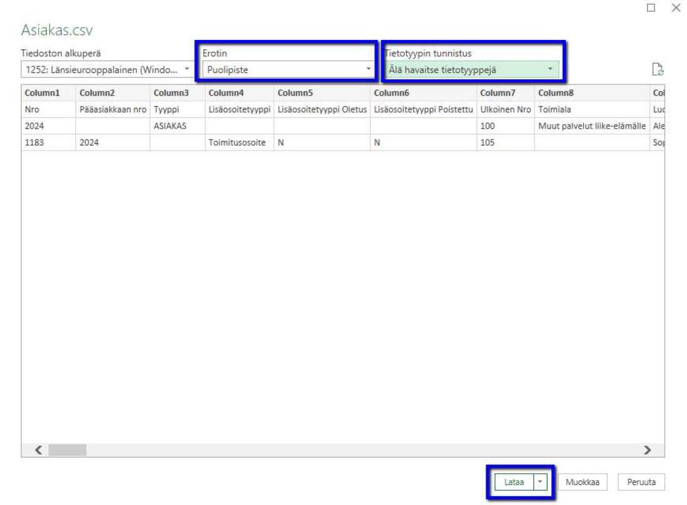Click the left scroll arrow of preview
The width and height of the screenshot is (687, 505).
39,450
